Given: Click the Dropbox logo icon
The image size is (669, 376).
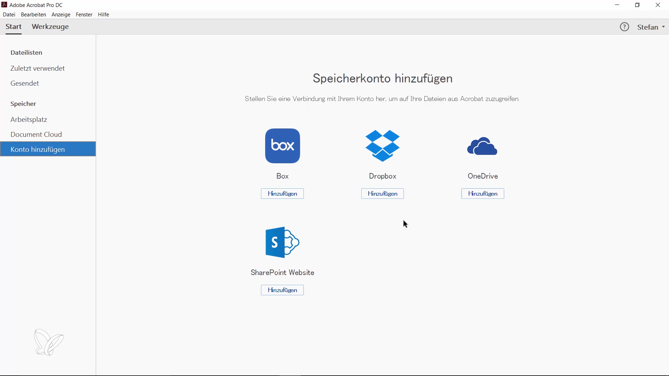Looking at the screenshot, I should [x=382, y=146].
